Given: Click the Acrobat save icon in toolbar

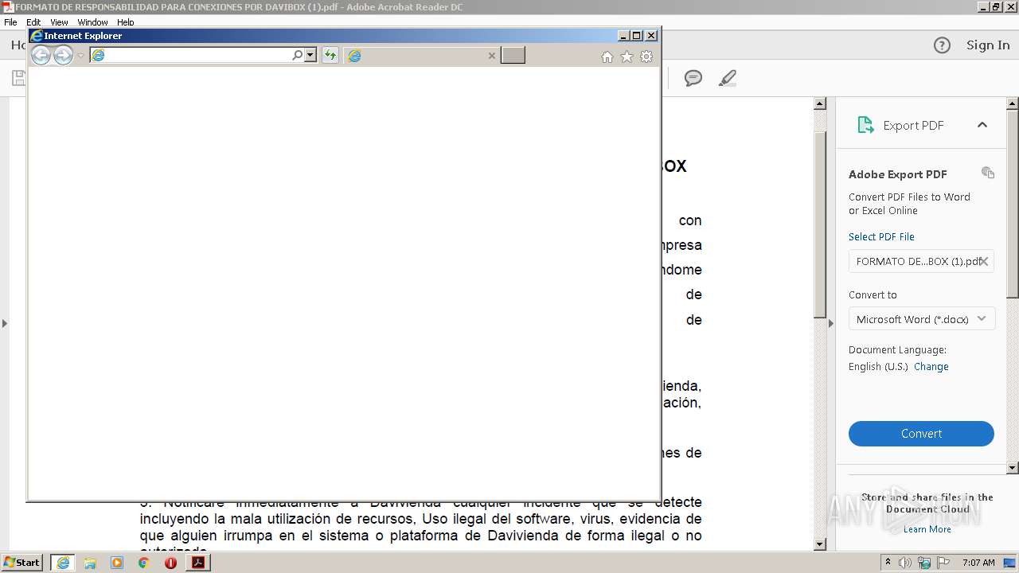Looking at the screenshot, I should (x=18, y=78).
